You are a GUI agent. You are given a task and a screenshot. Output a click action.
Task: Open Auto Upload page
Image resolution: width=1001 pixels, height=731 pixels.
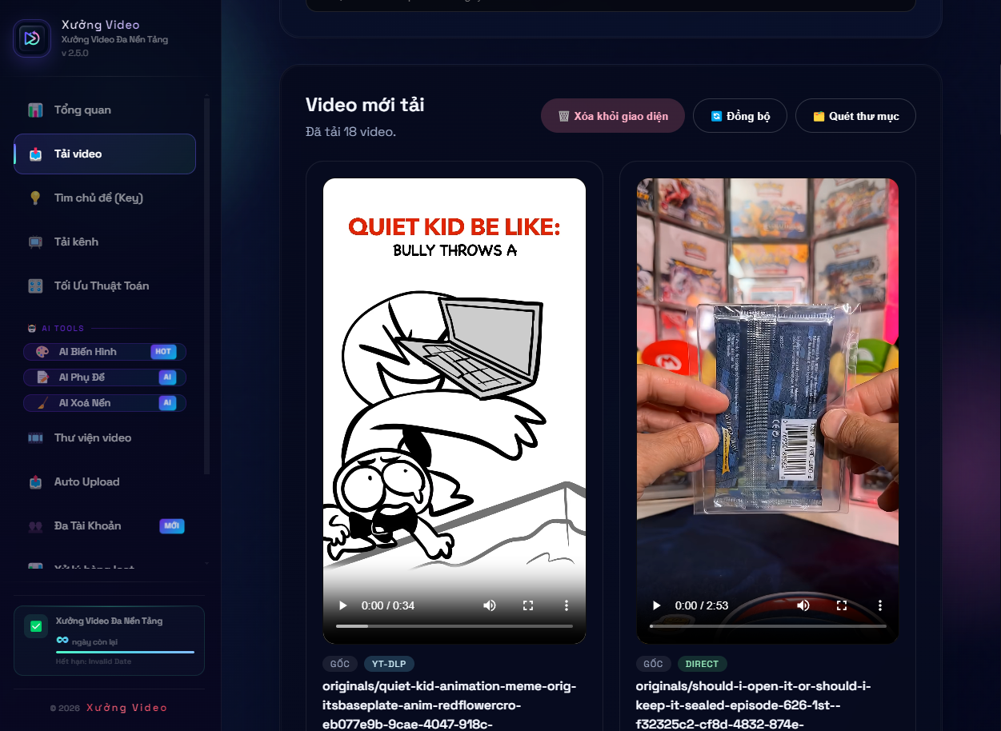(105, 482)
